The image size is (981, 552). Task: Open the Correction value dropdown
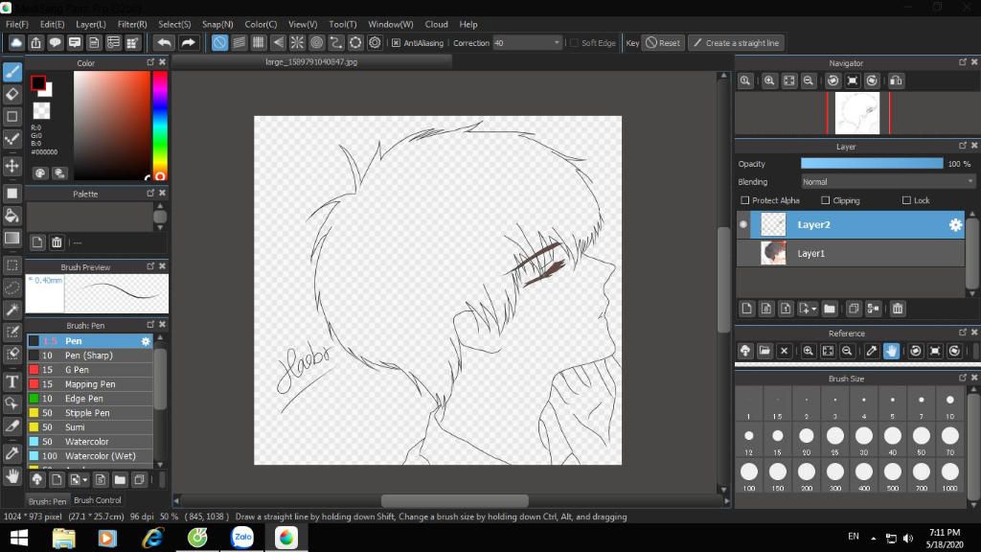557,42
